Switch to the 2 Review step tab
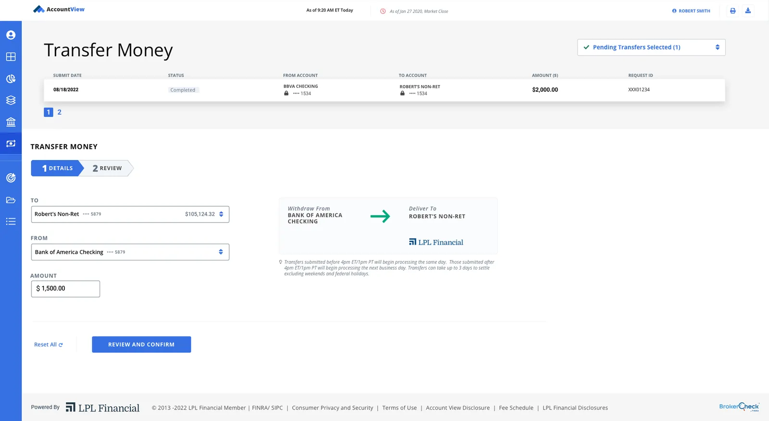Screen dimensions: 769x421 107,168
